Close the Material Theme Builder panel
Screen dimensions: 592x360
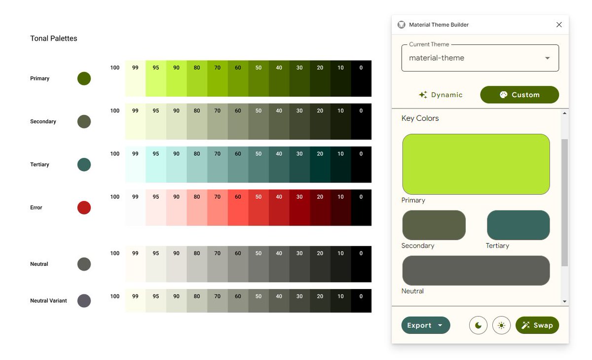(559, 25)
